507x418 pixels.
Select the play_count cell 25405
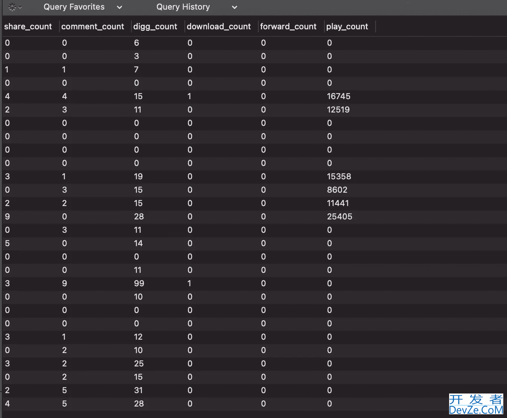(340, 217)
